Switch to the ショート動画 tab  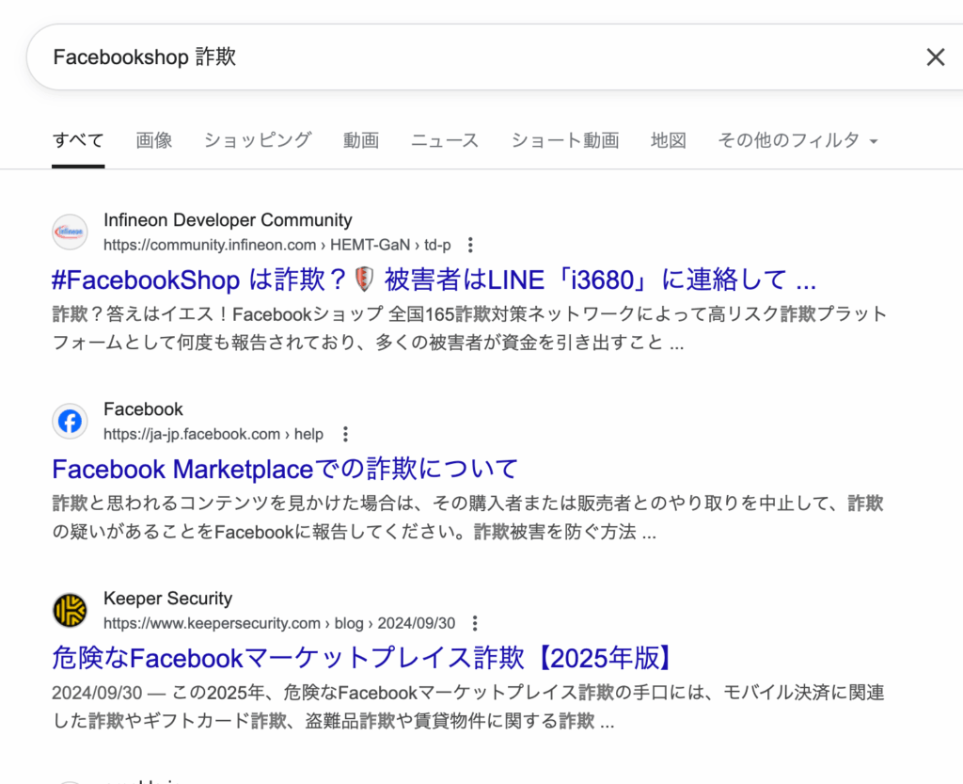click(x=565, y=140)
